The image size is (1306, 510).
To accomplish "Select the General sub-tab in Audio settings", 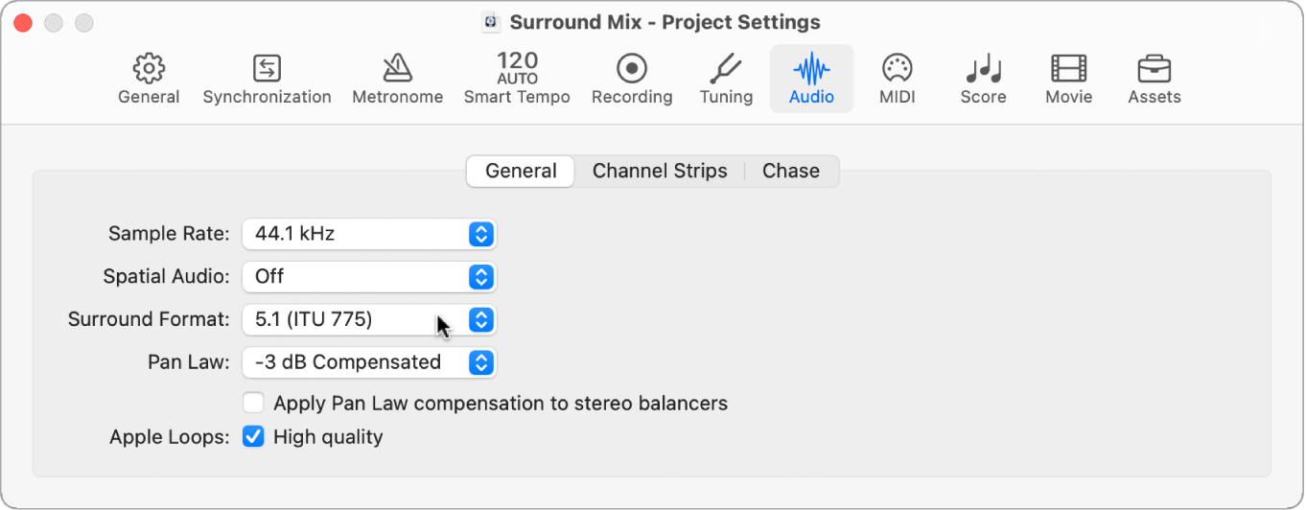I will 521,172.
